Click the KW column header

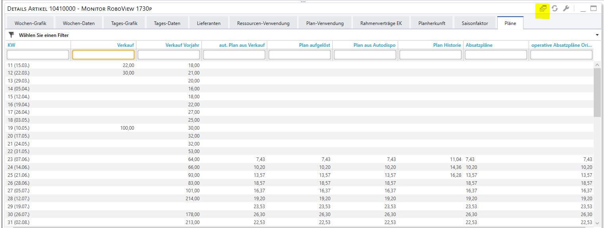point(12,45)
